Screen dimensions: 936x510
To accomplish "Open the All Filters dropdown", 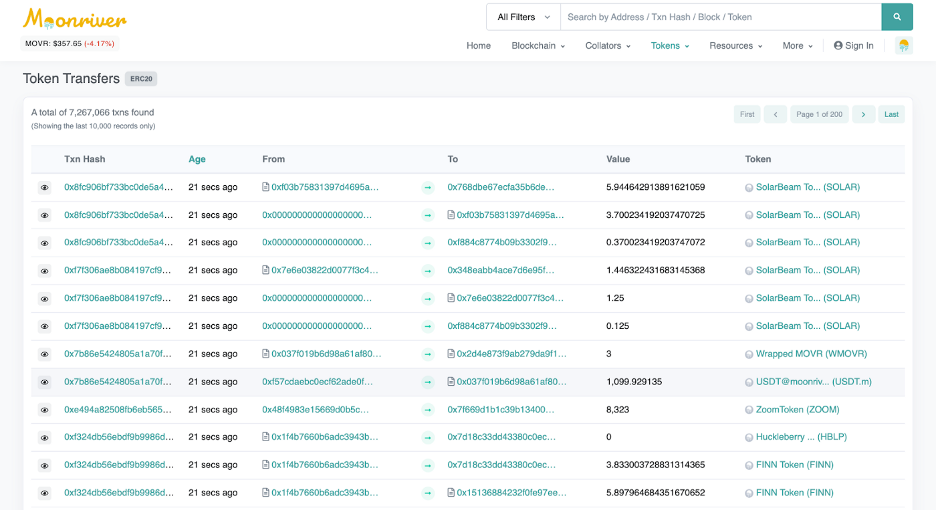I will (x=523, y=17).
